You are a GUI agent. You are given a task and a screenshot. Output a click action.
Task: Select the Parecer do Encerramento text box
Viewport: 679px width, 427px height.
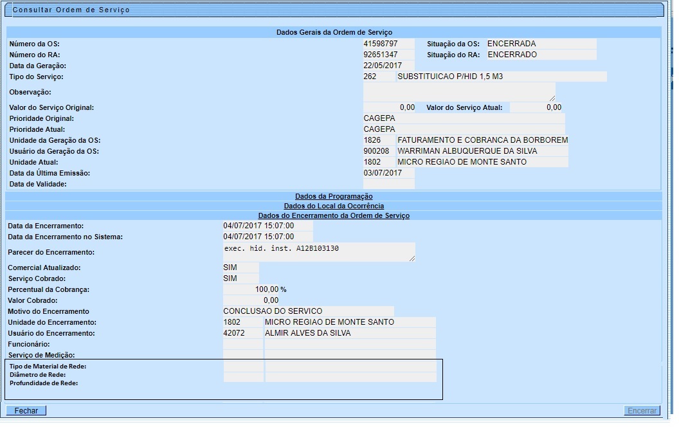point(318,251)
